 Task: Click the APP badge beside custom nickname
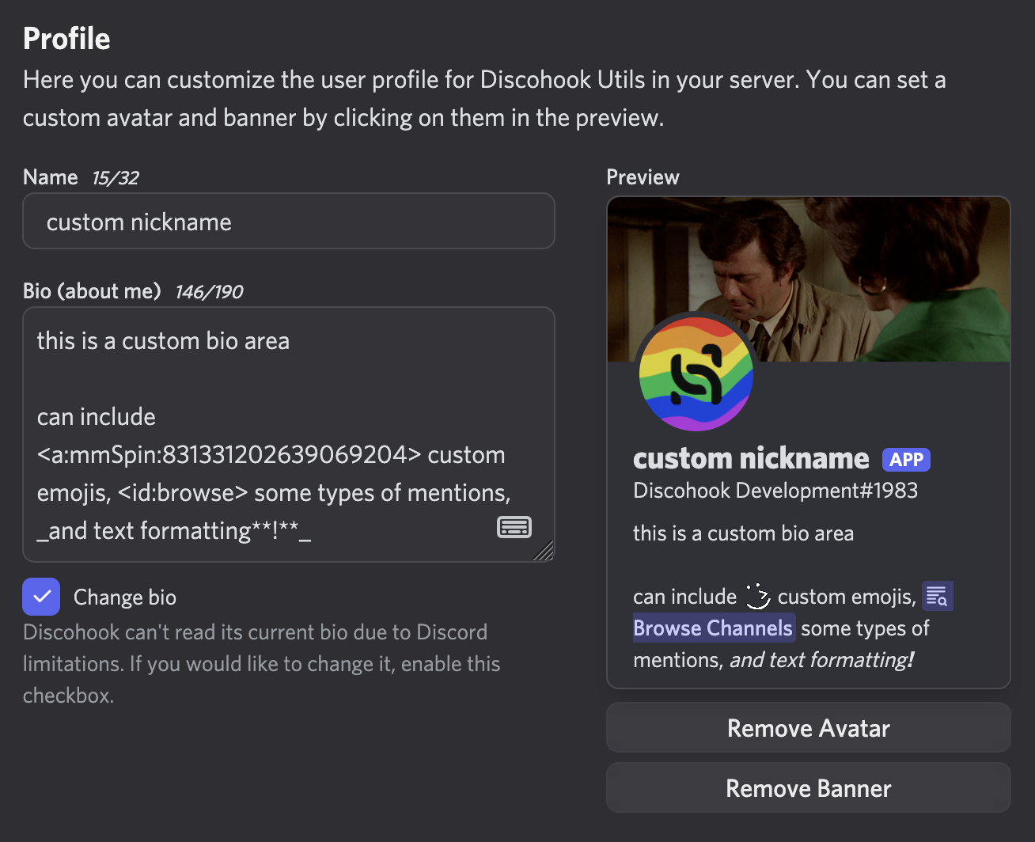point(906,459)
